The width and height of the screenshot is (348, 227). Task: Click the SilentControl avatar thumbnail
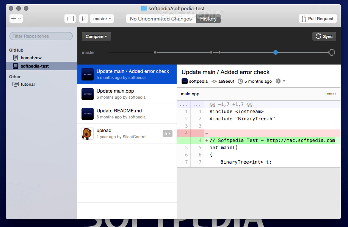coord(88,133)
